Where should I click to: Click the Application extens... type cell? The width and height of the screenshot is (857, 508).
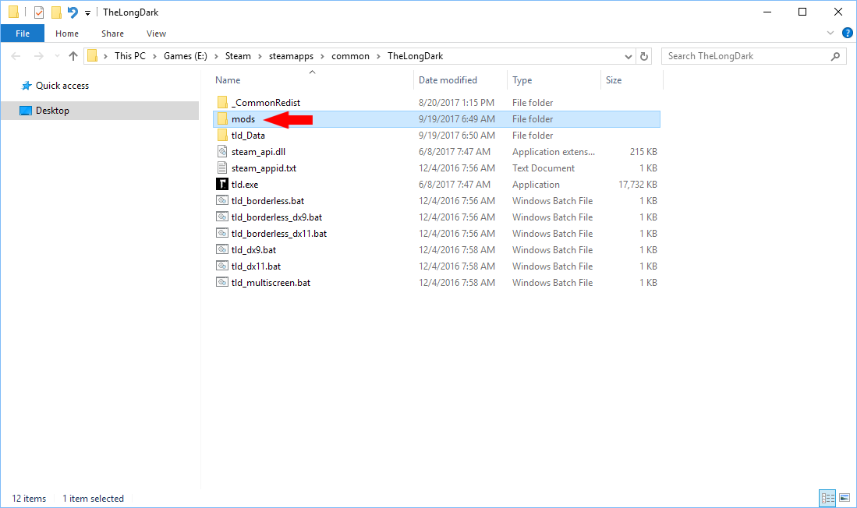coord(554,152)
